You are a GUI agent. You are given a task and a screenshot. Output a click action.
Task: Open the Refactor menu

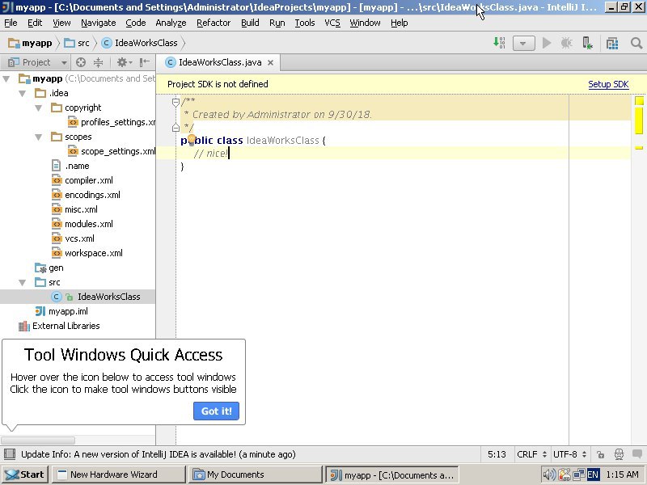(214, 23)
